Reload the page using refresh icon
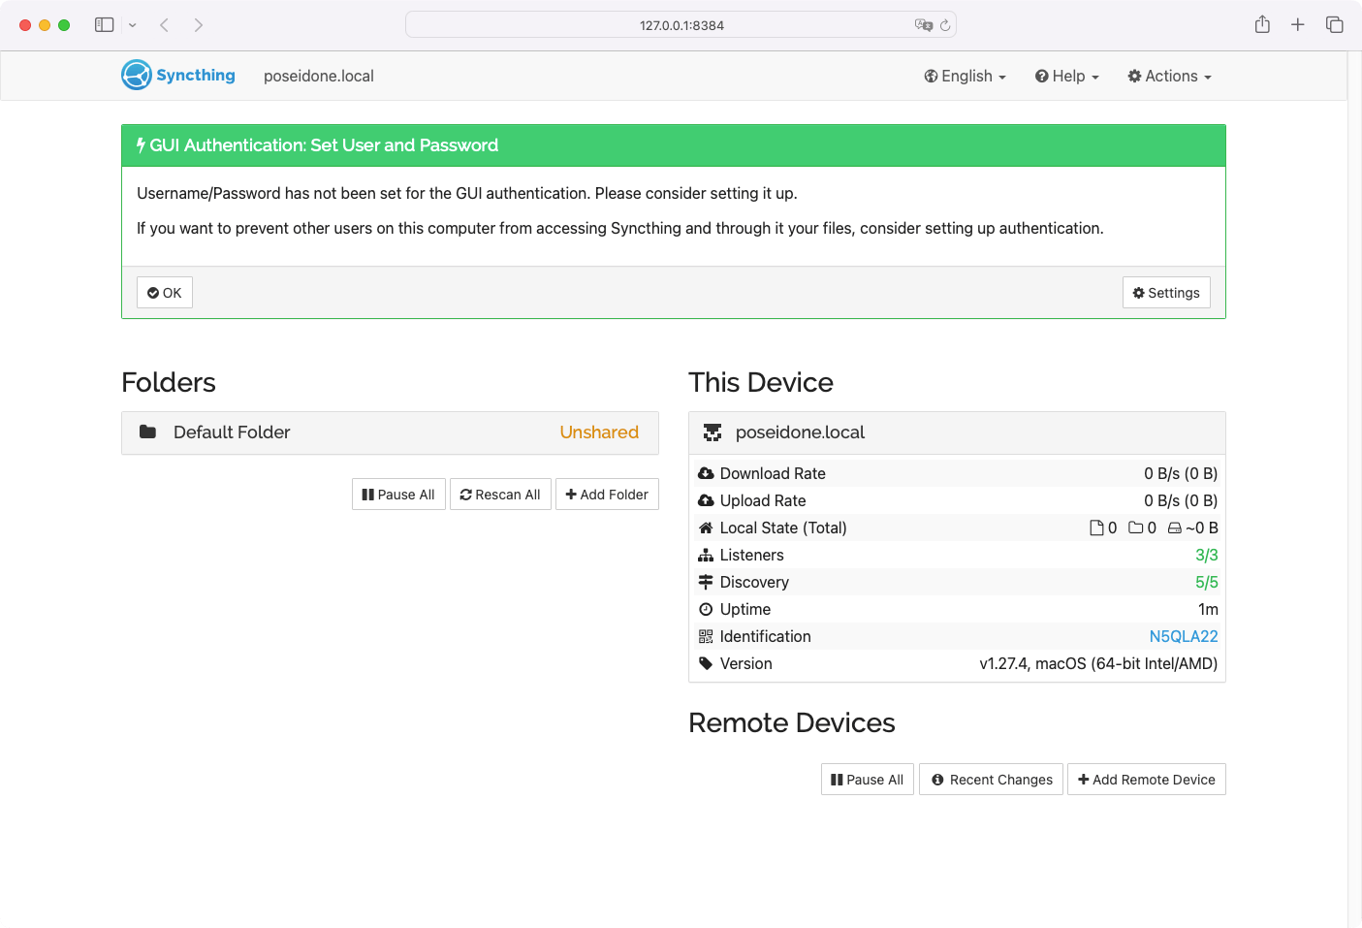This screenshot has width=1362, height=928. (x=945, y=25)
